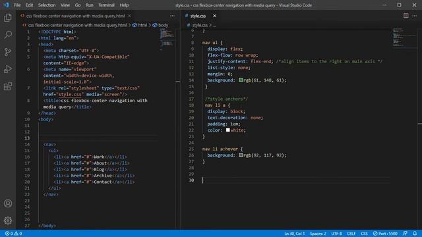This screenshot has width=422, height=237.
Task: Open the Explorer view in activity bar
Action: pyautogui.click(x=8, y=18)
